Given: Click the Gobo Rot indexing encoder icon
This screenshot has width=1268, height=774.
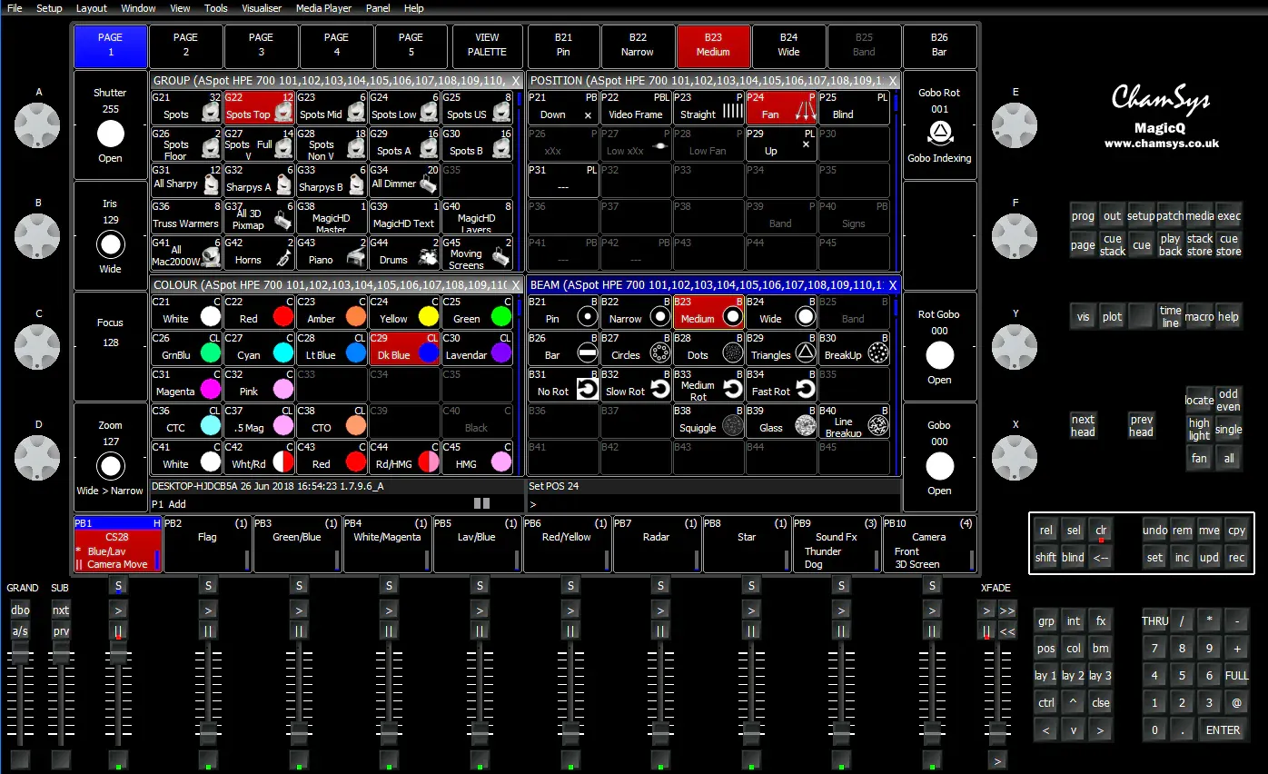Looking at the screenshot, I should coord(939,133).
